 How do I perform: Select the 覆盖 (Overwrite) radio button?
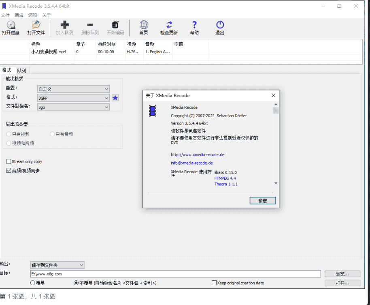tap(33, 283)
